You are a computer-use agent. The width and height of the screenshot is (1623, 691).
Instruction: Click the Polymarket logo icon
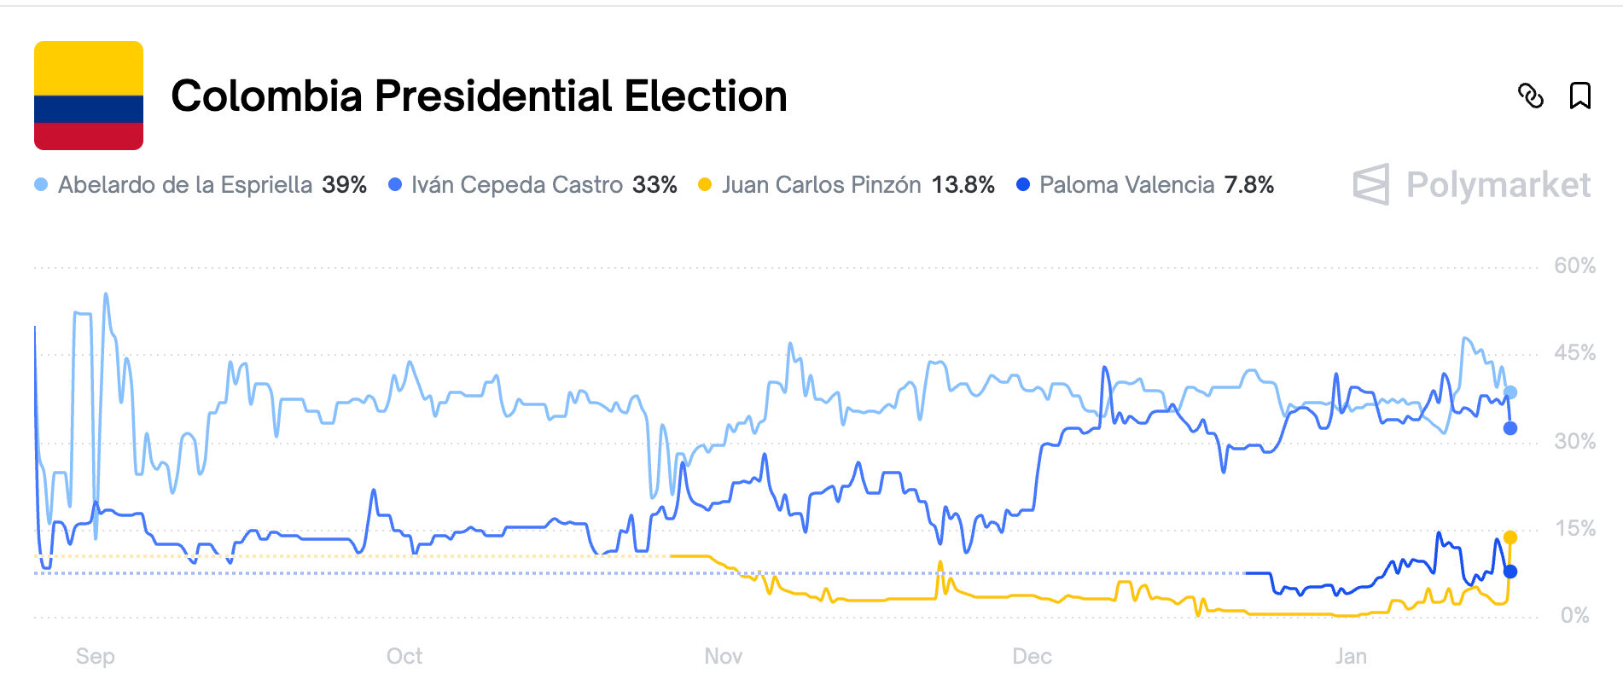click(1371, 184)
